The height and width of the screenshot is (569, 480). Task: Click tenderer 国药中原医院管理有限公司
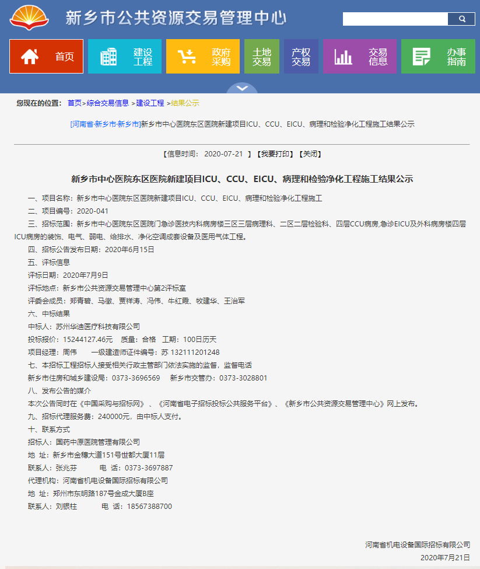(98, 442)
